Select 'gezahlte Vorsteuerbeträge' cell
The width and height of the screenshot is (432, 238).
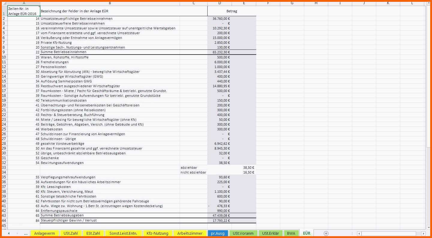coord(110,144)
